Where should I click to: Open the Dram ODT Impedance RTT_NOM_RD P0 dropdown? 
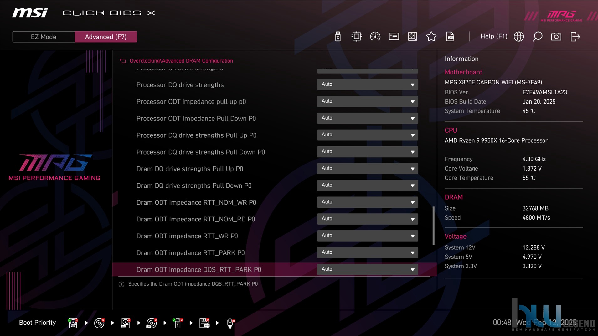click(367, 219)
